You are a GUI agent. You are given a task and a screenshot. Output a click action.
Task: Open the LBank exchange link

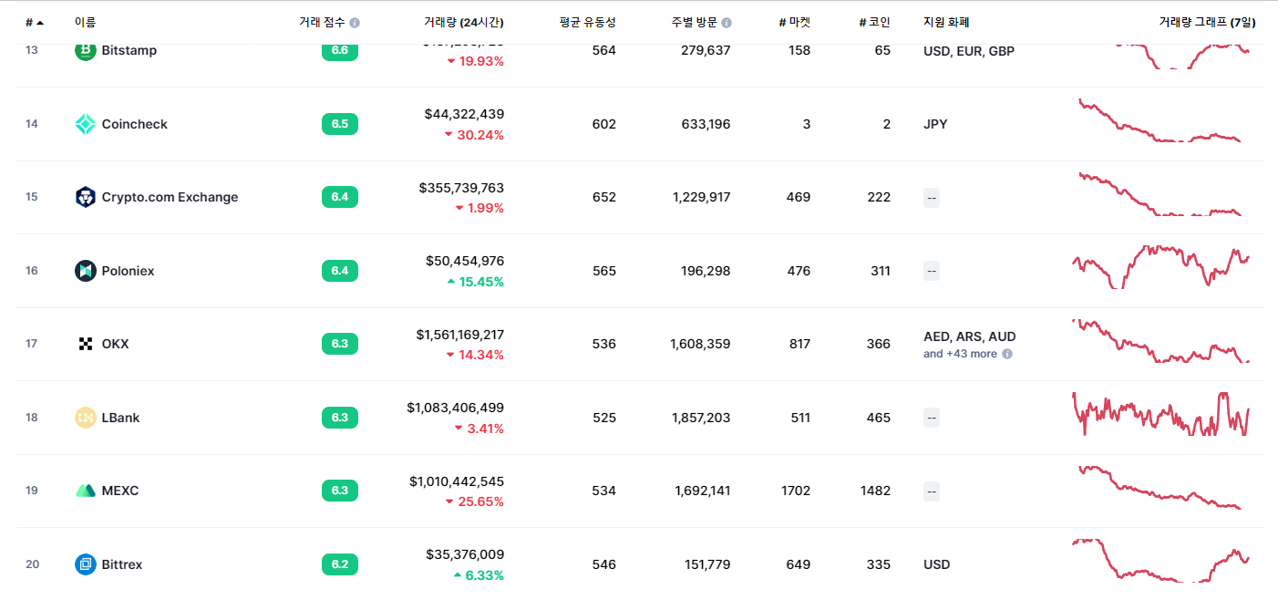(x=121, y=418)
